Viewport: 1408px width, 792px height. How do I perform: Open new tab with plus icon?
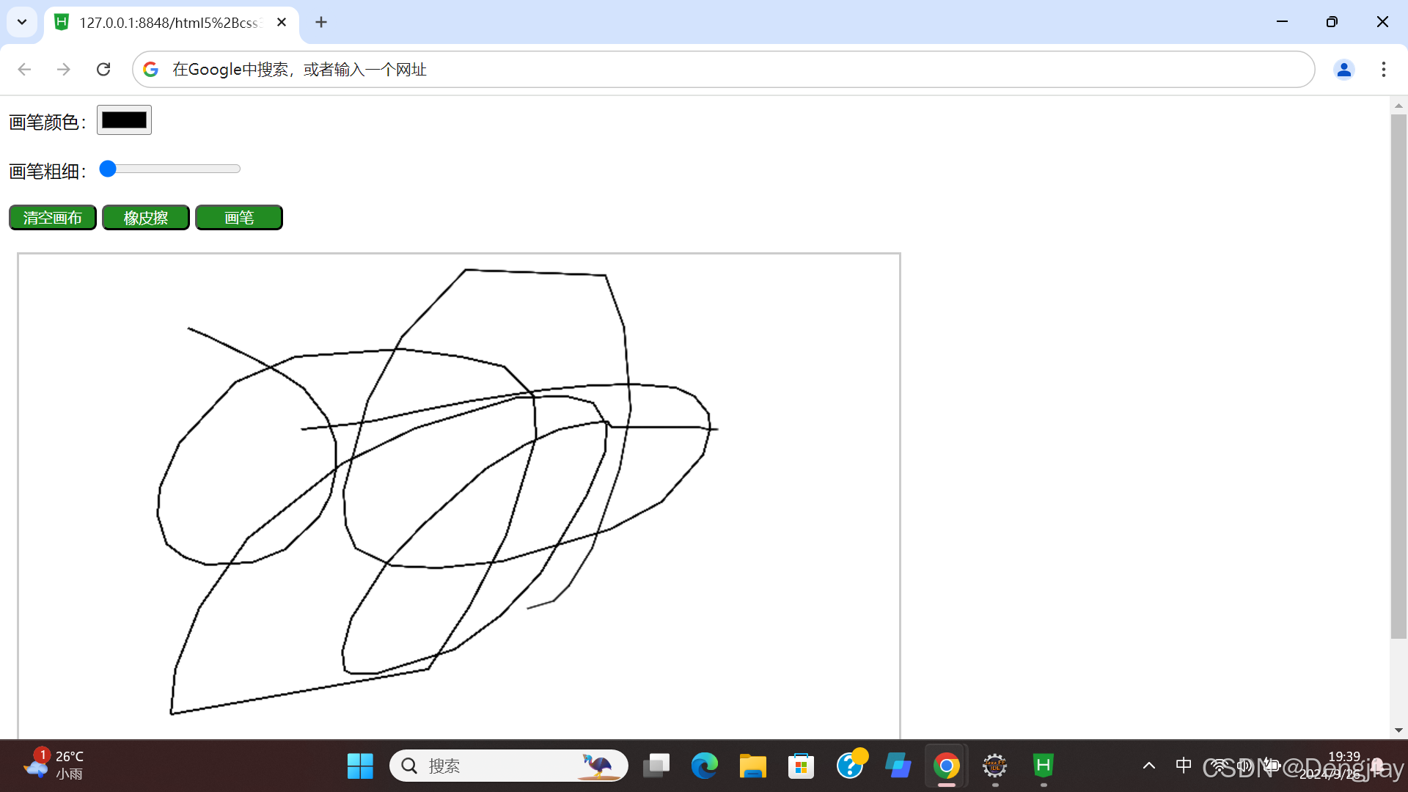pos(321,22)
